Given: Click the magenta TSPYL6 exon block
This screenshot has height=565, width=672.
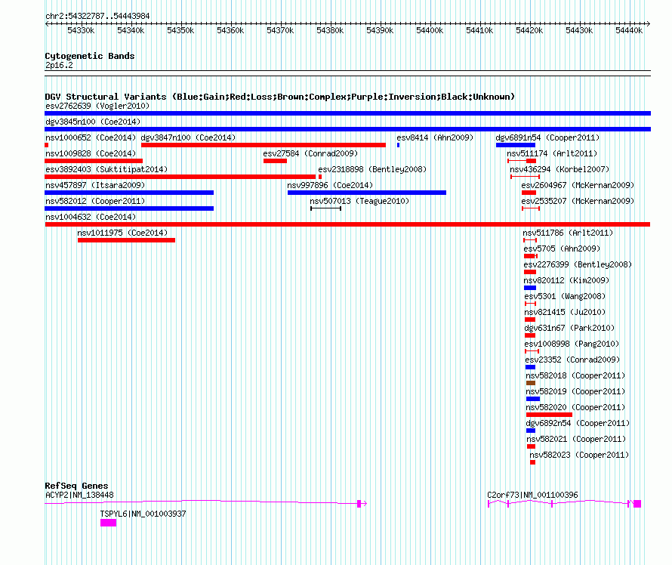Looking at the screenshot, I should pyautogui.click(x=109, y=523).
